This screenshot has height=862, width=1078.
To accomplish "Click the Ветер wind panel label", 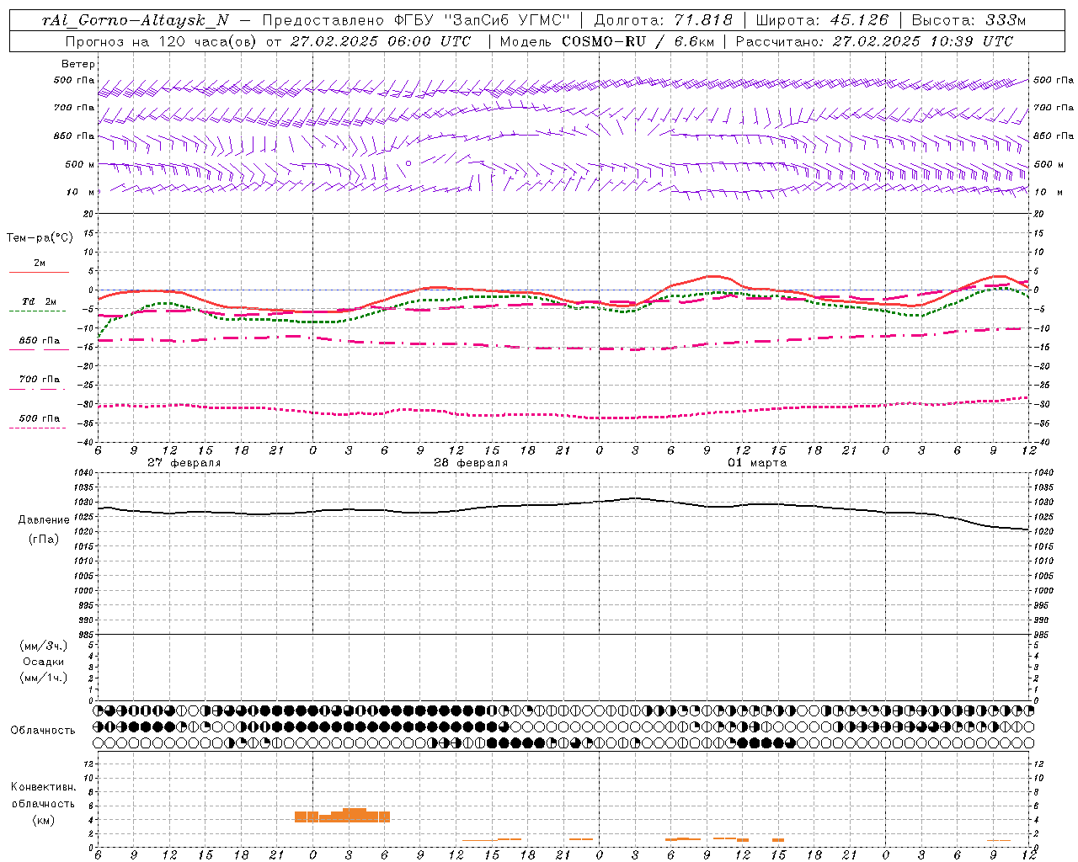I will coord(78,64).
